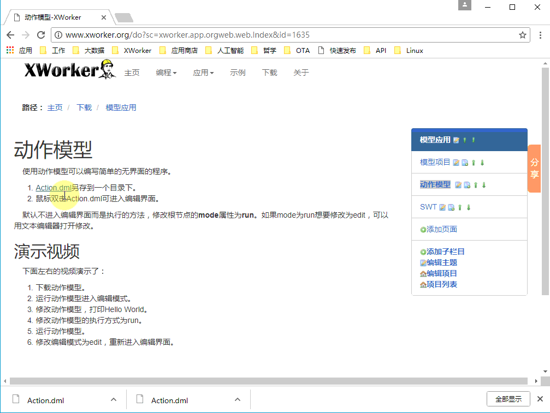Open 关于 in the navigation bar
Image resolution: width=550 pixels, height=413 pixels.
(301, 73)
